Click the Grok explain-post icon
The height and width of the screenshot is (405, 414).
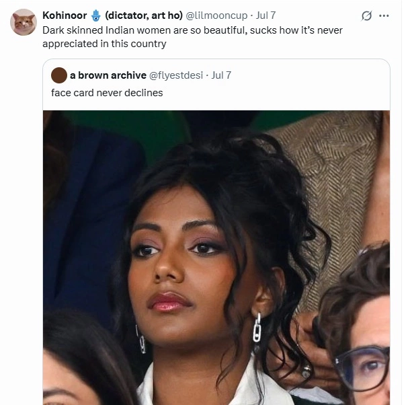pos(366,15)
